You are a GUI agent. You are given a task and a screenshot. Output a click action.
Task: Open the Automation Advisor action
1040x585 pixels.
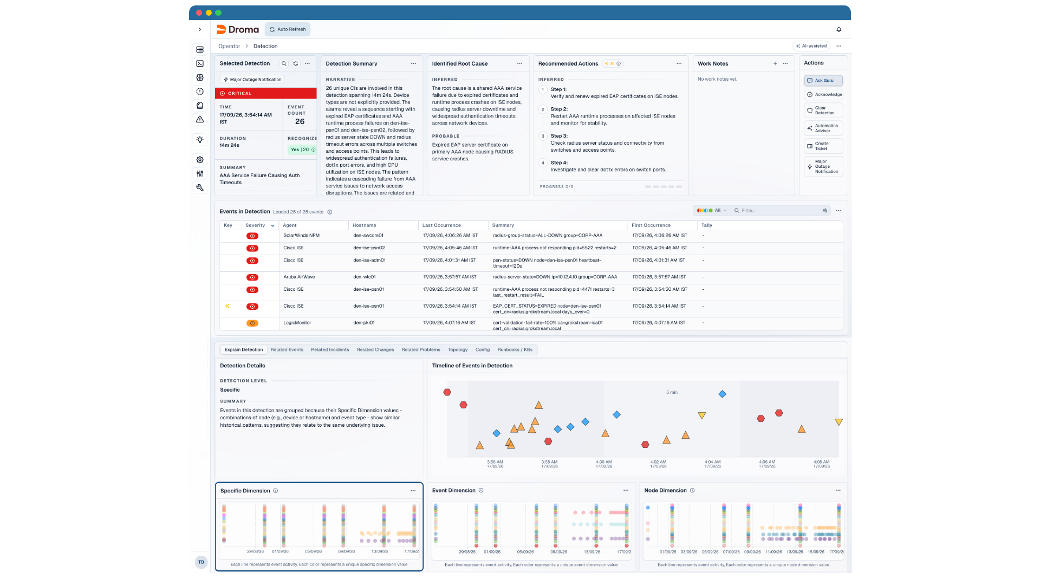(x=823, y=128)
